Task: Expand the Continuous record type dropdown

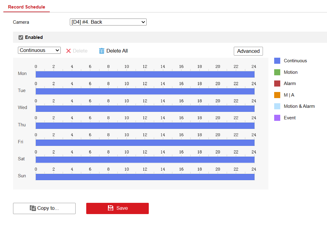Action: pyautogui.click(x=39, y=50)
